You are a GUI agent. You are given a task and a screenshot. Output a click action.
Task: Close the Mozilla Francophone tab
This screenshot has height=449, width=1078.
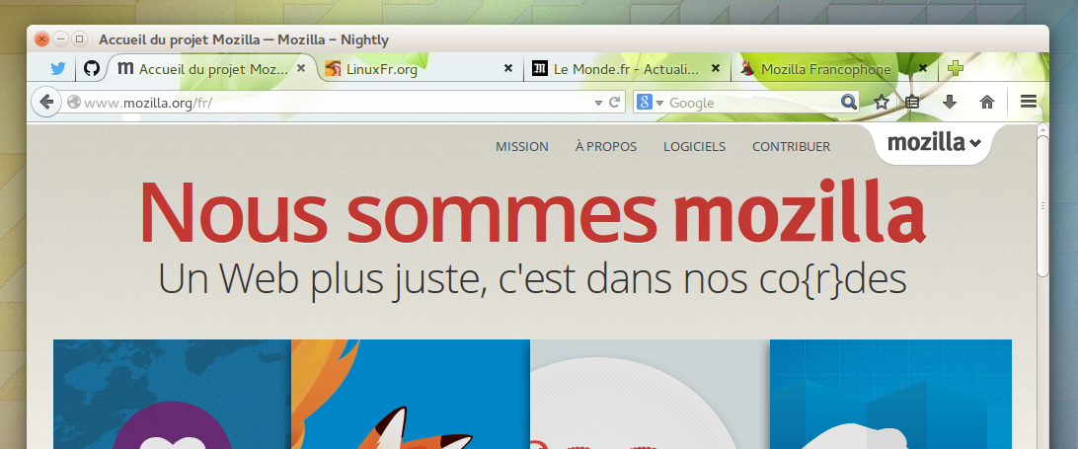[x=923, y=68]
